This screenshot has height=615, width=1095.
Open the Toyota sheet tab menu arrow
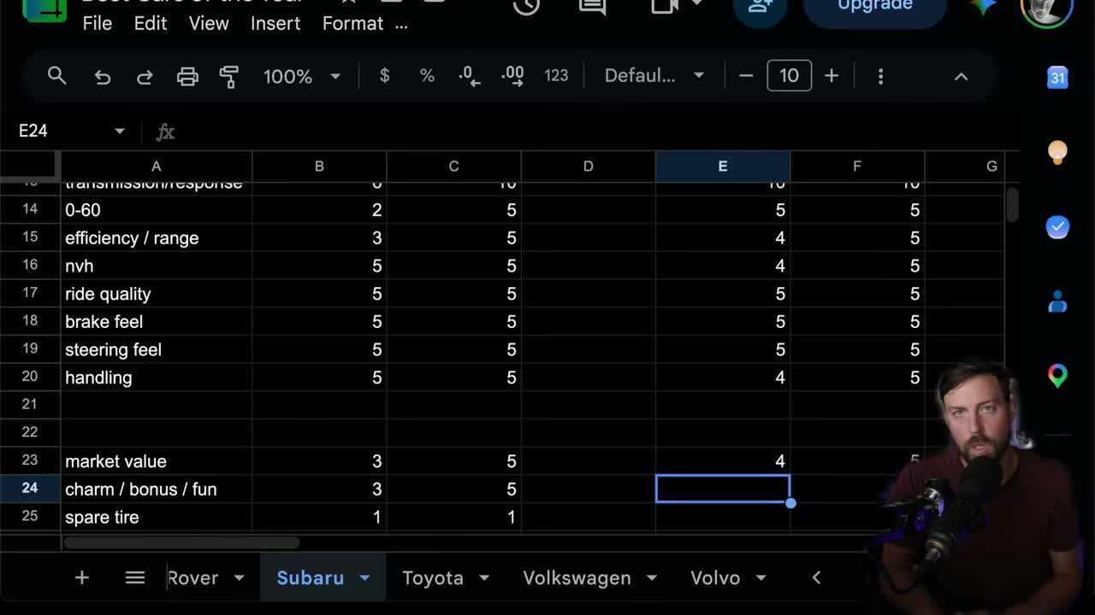pos(483,578)
